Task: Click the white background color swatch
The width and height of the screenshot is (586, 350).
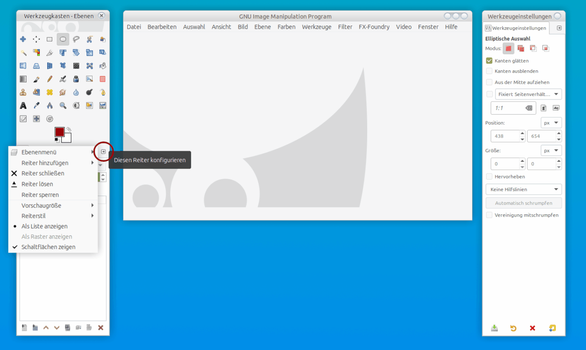Action: pos(68,139)
